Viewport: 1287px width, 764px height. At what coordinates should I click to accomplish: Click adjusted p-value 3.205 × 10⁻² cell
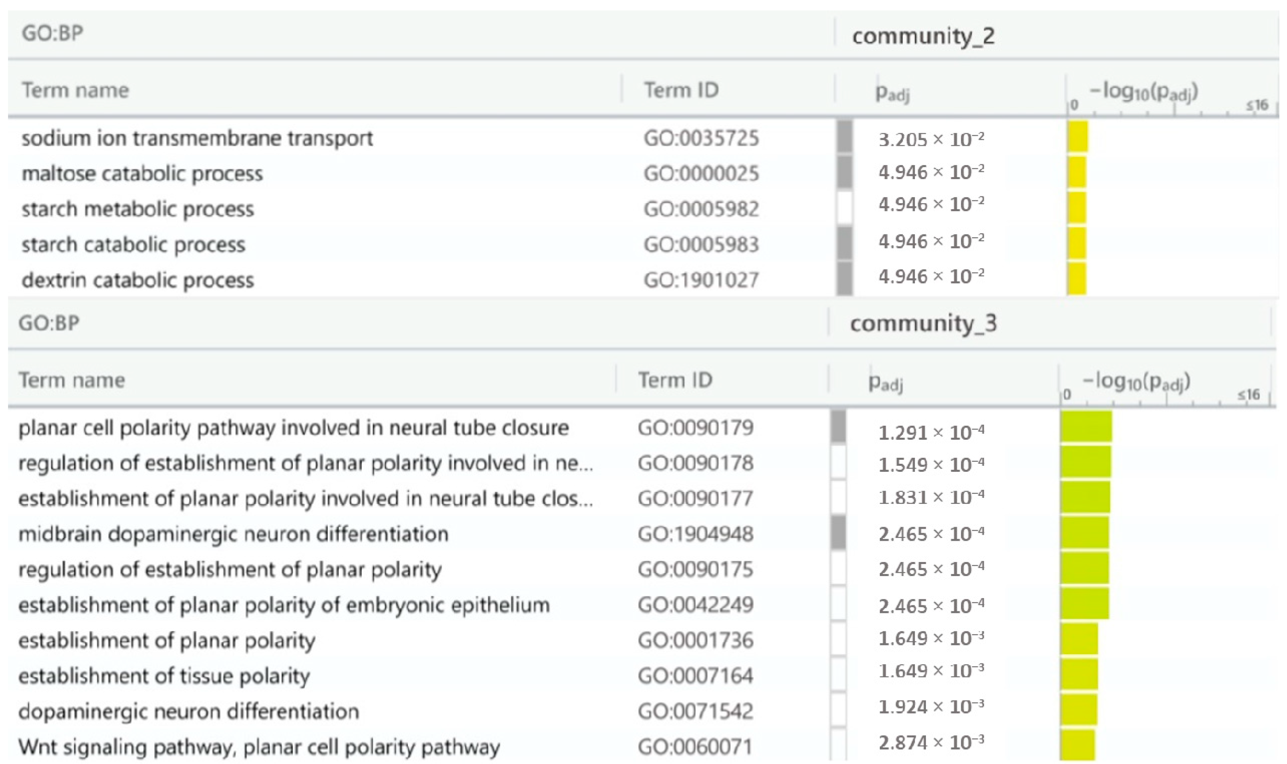(931, 139)
